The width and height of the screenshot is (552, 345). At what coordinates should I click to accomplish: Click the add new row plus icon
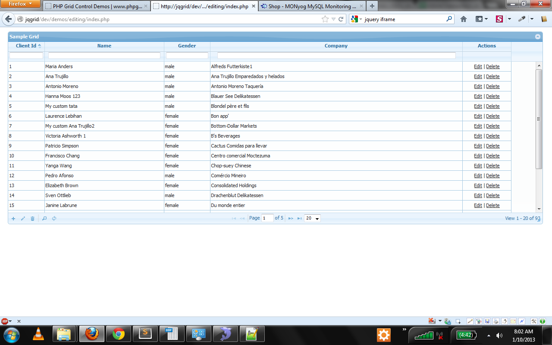[13, 219]
